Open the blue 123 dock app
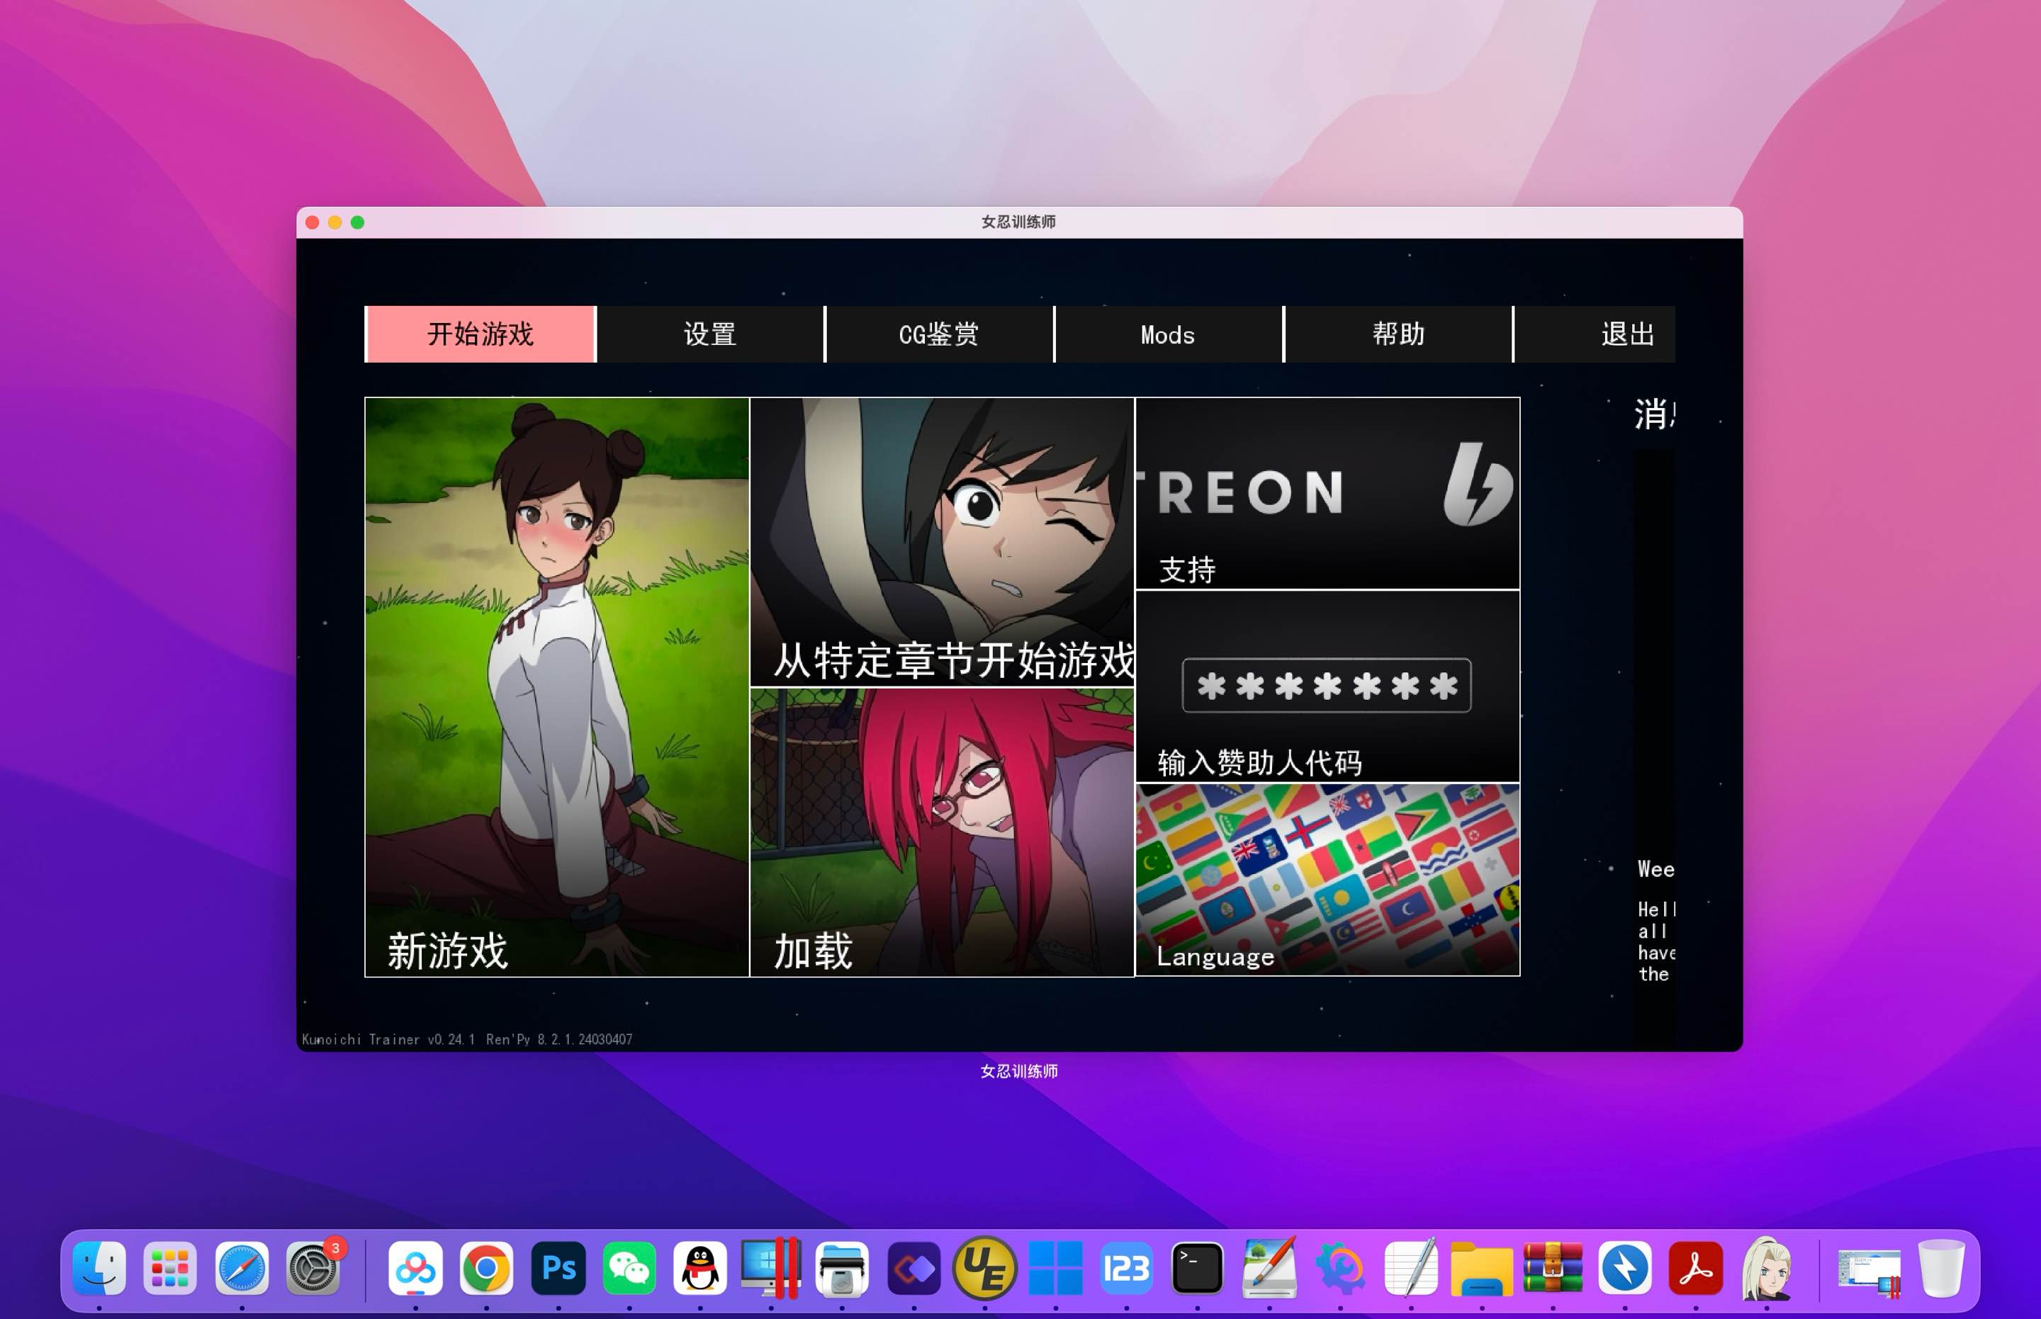 point(1127,1267)
